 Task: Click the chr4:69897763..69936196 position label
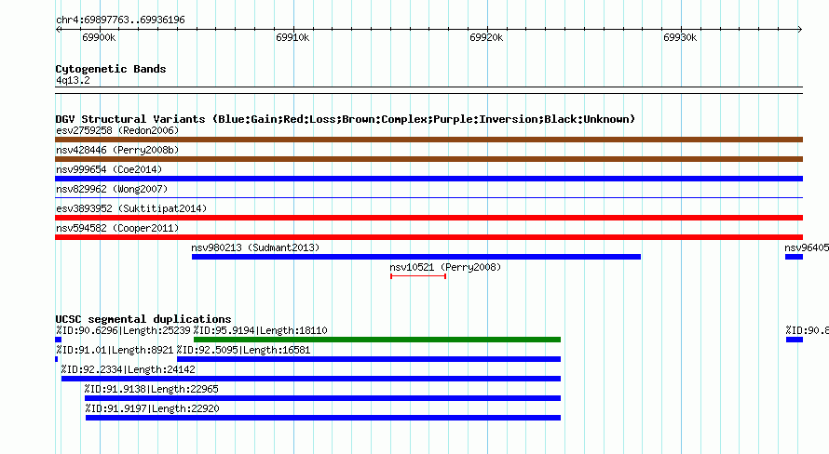tap(120, 20)
